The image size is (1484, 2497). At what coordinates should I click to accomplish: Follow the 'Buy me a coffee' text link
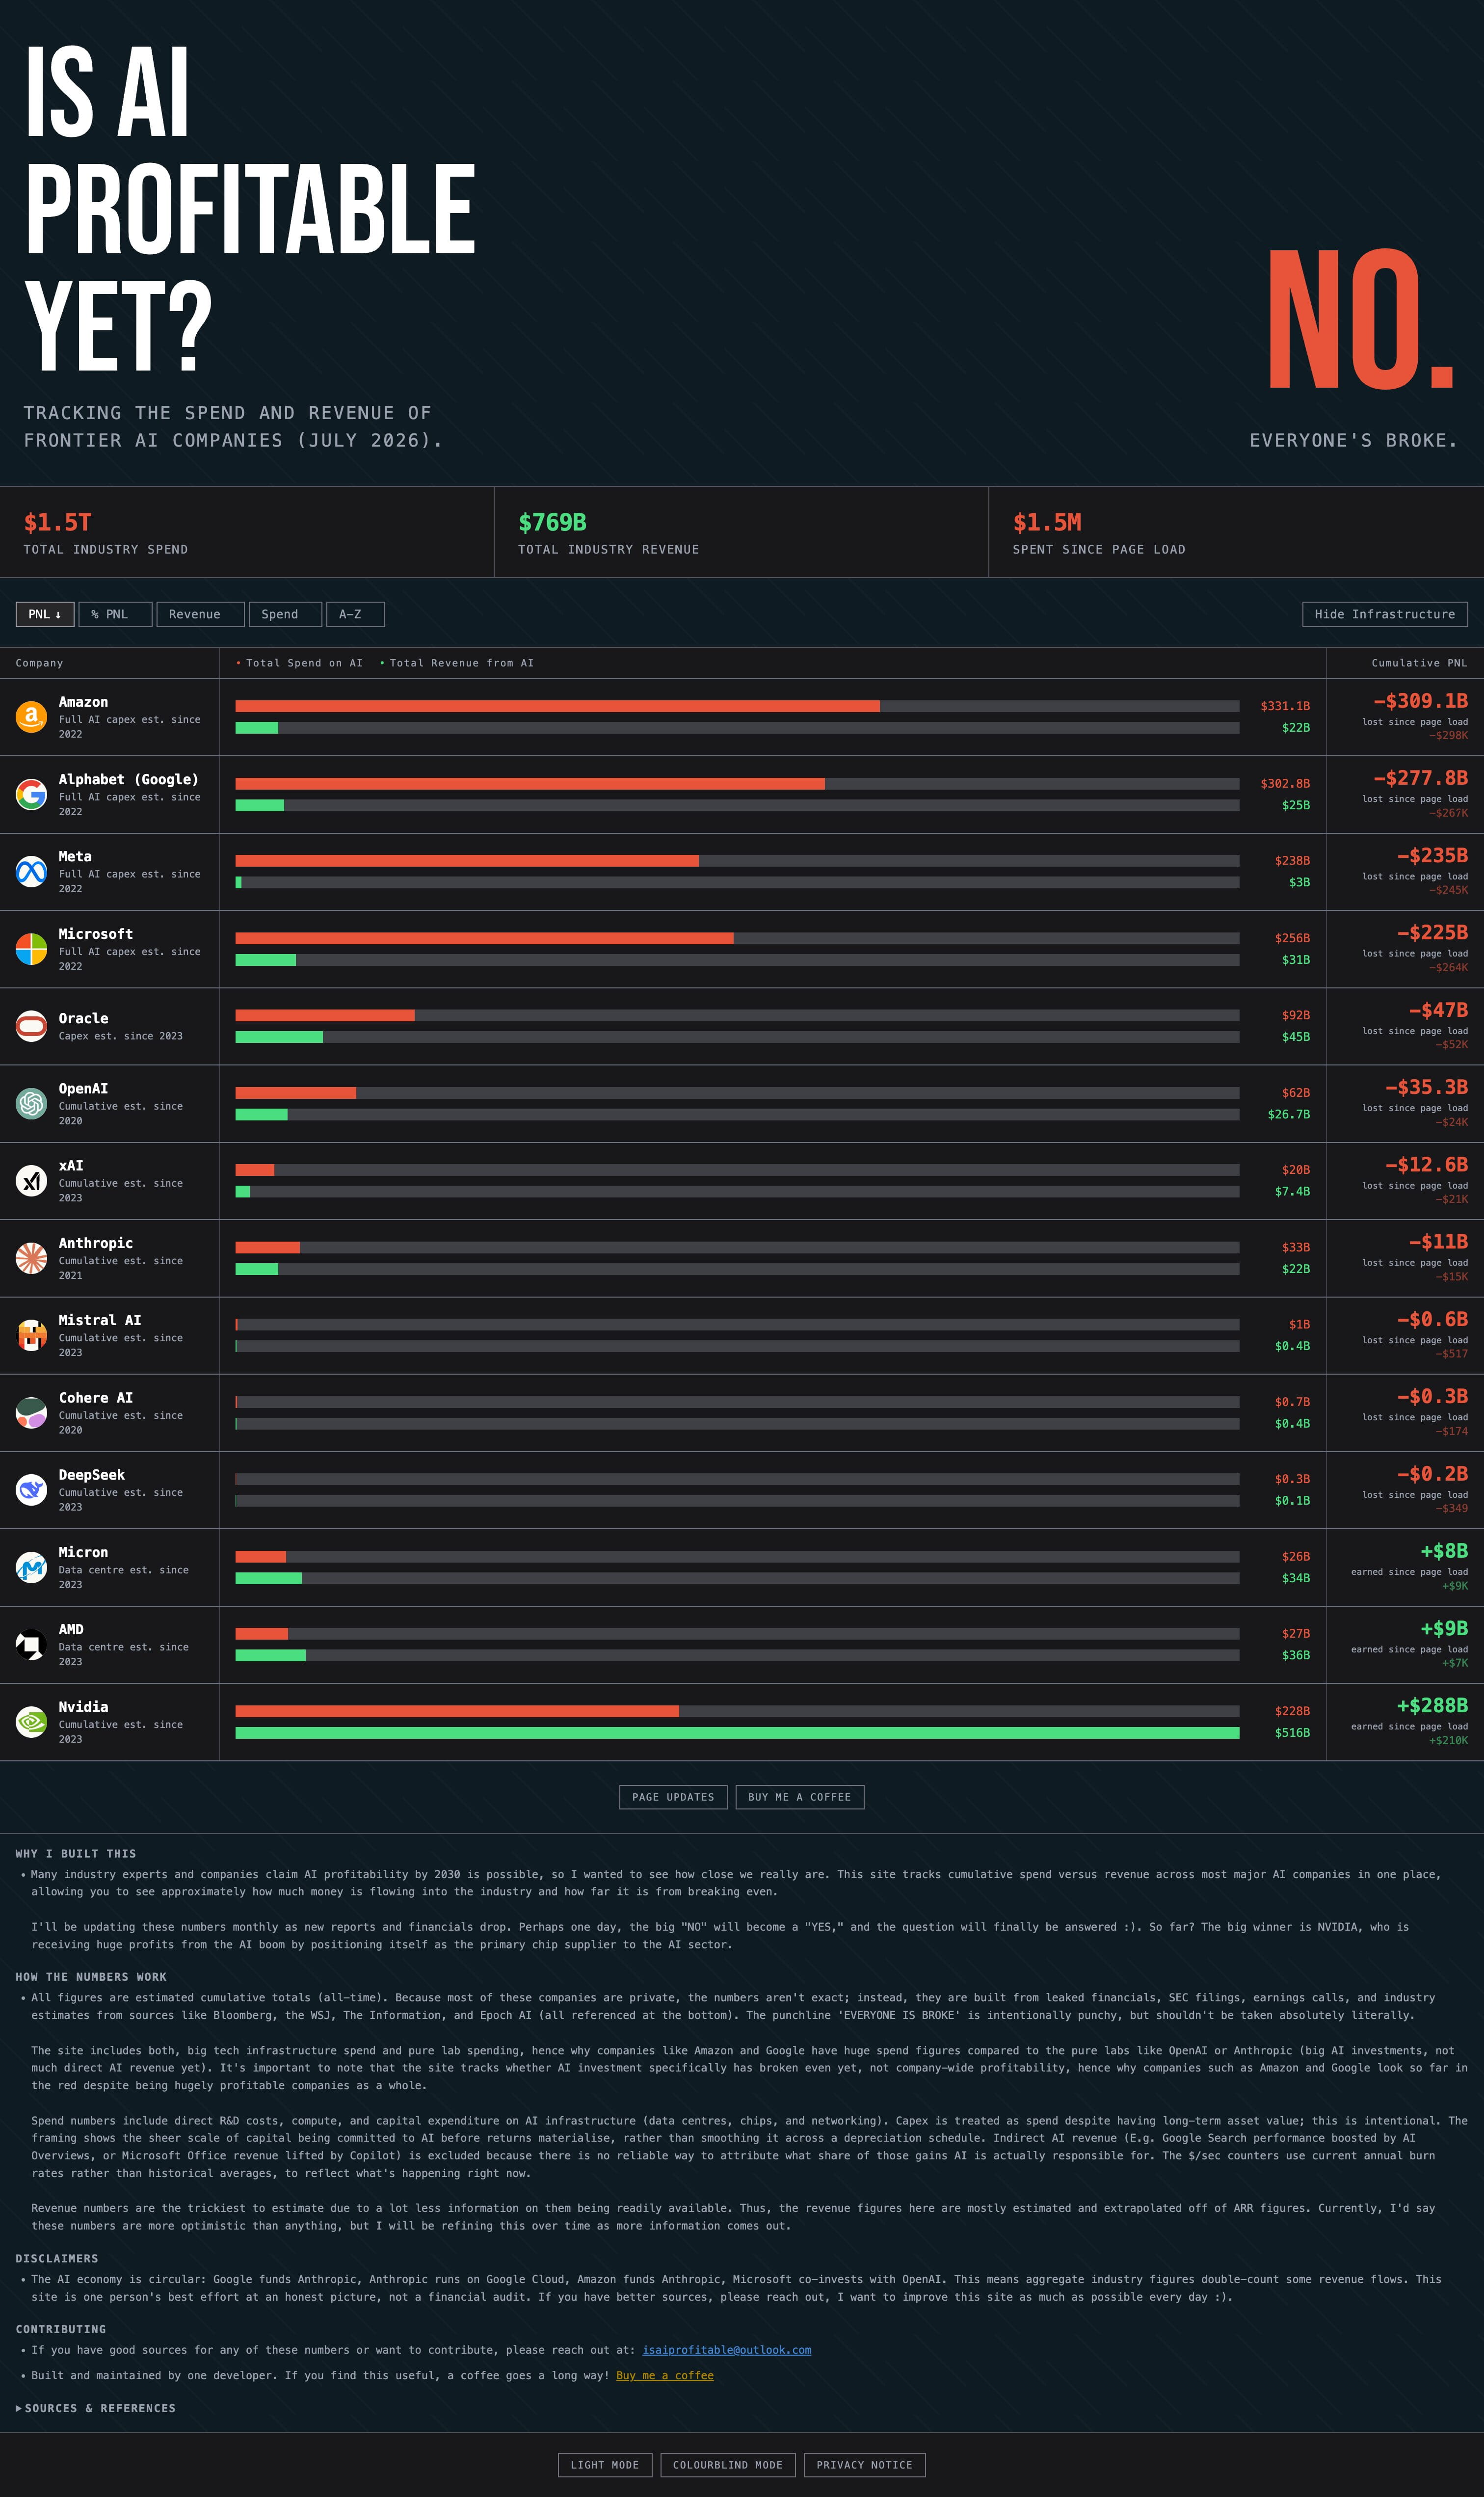(665, 2375)
